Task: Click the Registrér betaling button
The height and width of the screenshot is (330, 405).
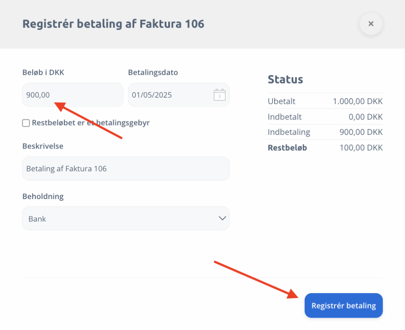Action: coord(343,305)
